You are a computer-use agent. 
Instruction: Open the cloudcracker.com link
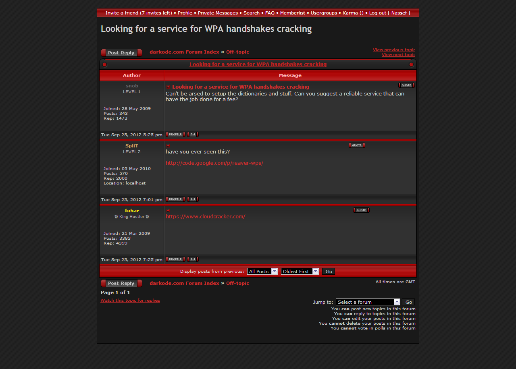(205, 217)
